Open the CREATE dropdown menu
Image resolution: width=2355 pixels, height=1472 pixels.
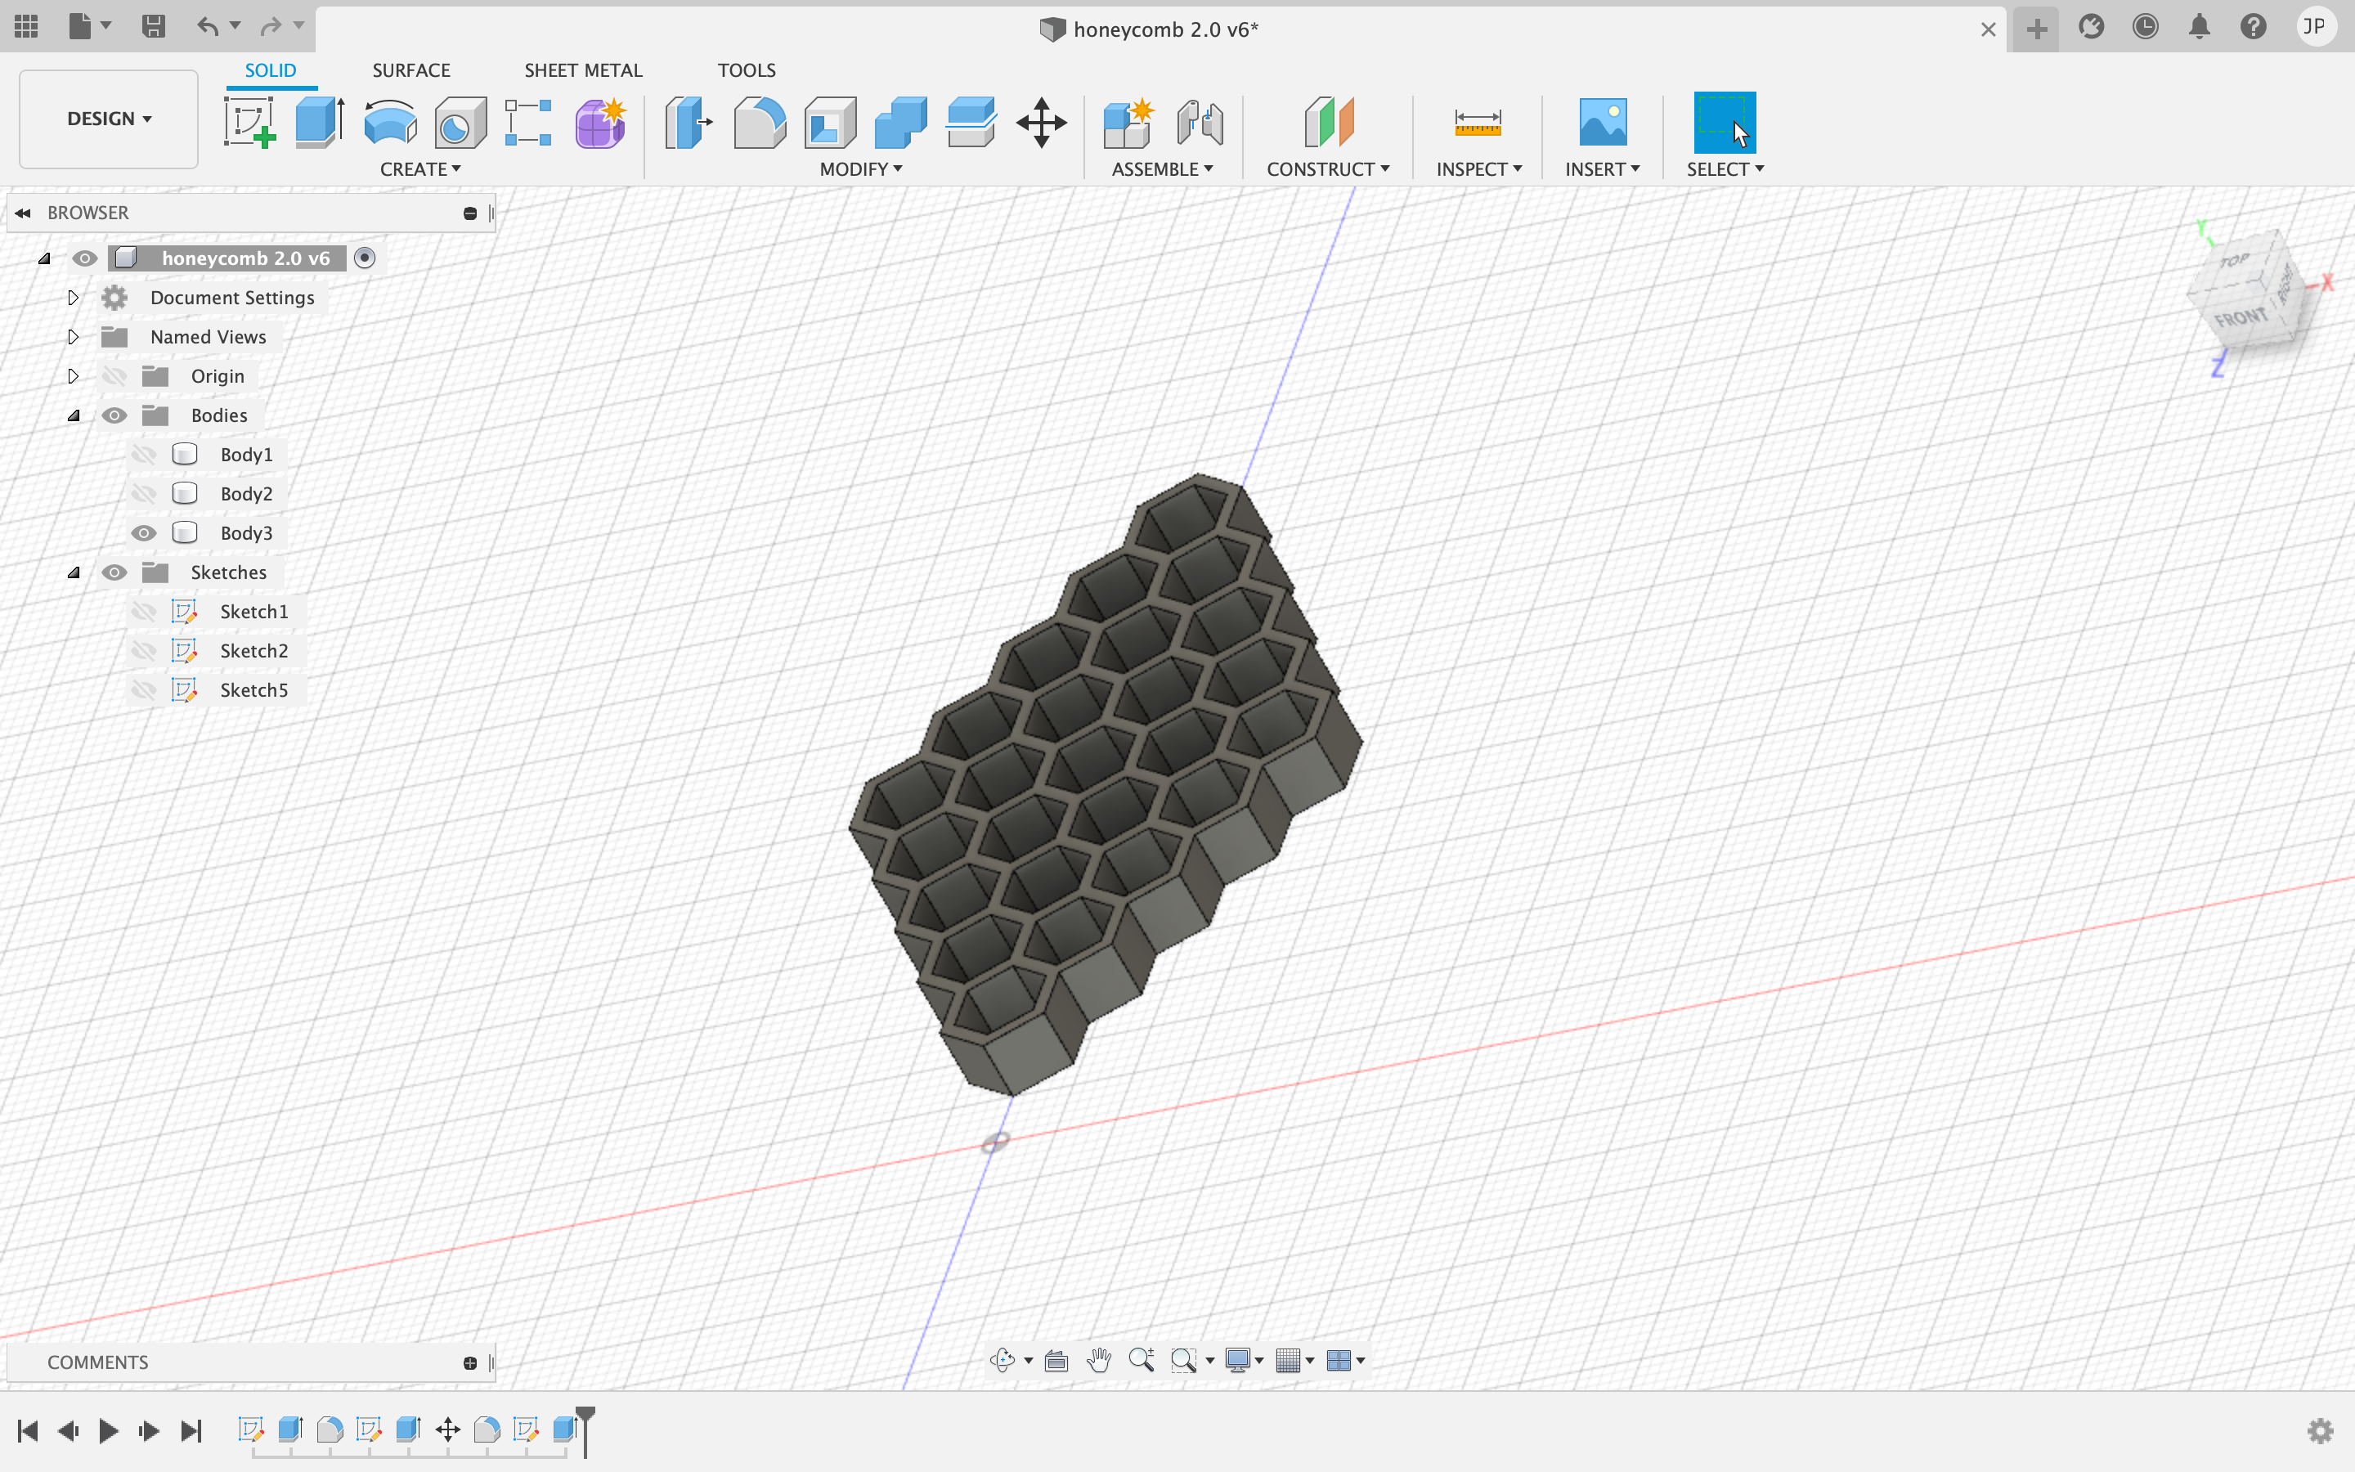420,169
